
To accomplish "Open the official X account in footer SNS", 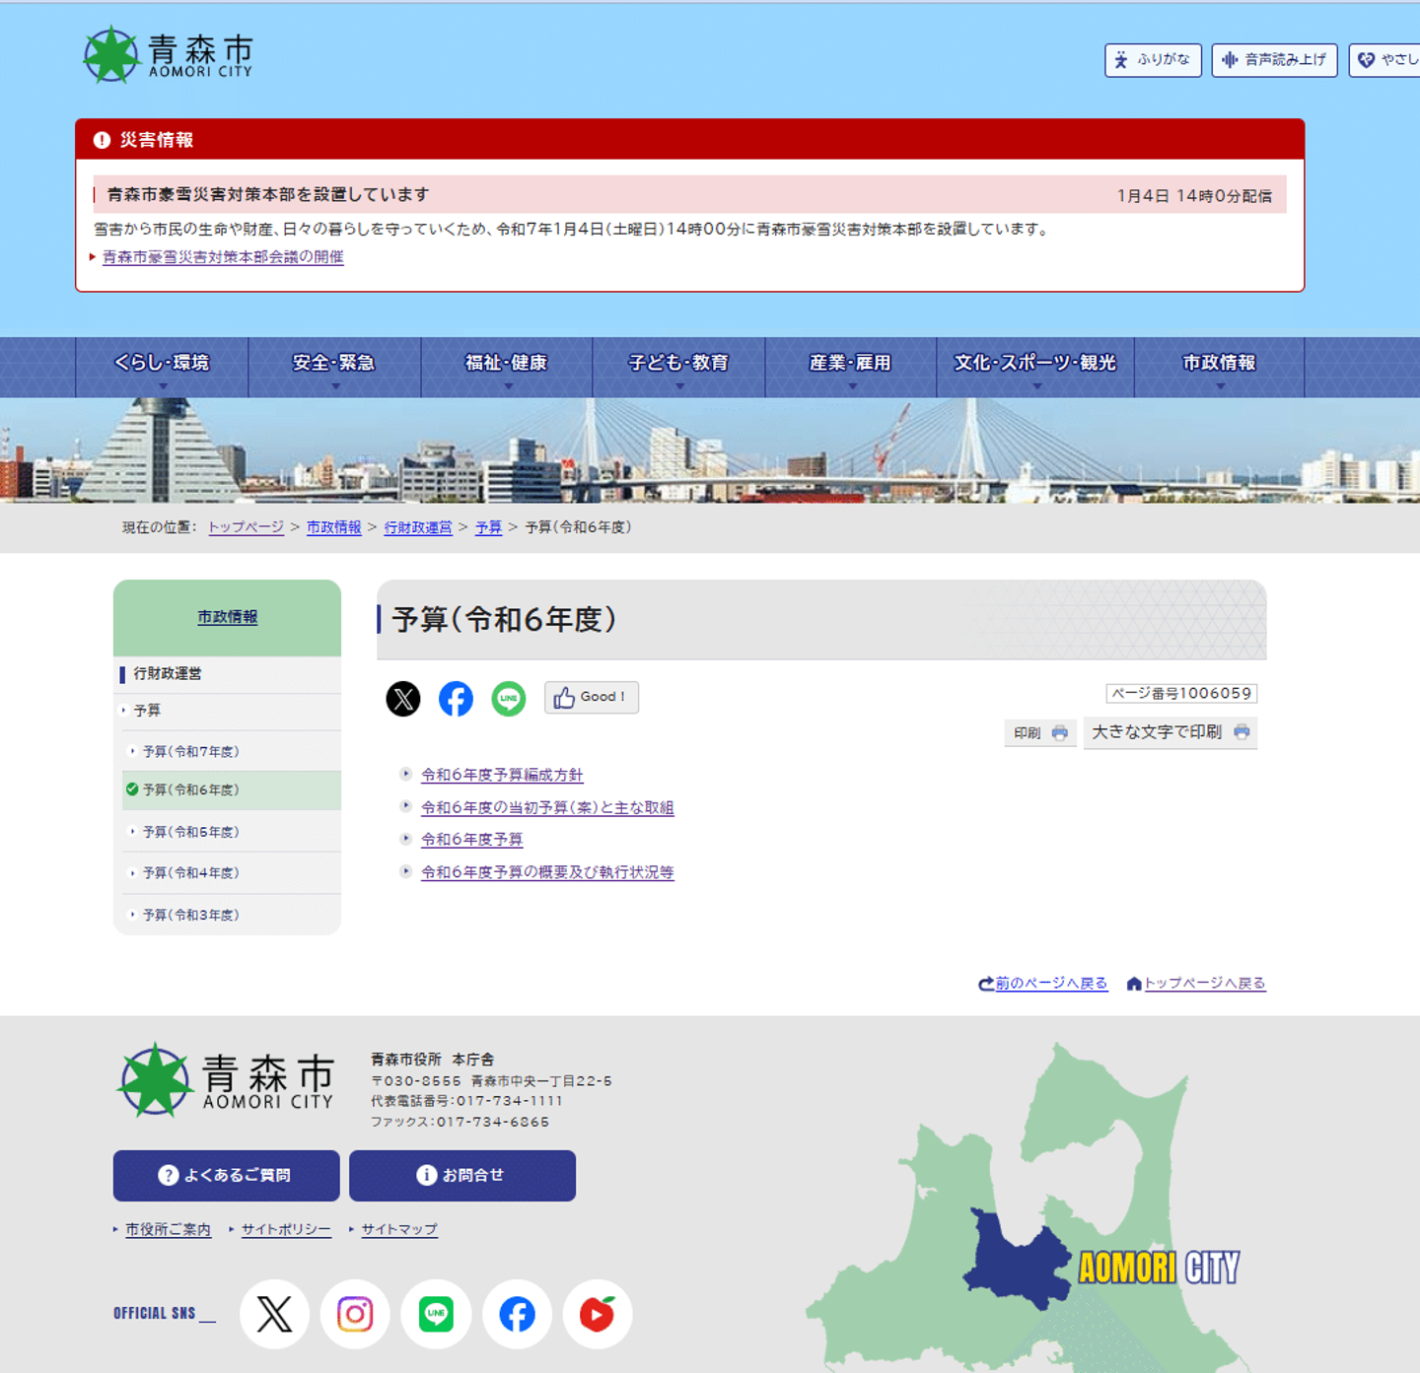I will [x=274, y=1314].
